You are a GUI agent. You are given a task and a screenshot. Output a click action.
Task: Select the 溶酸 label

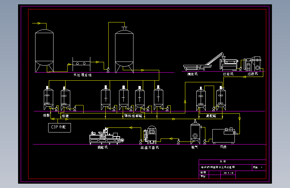coord(46,115)
